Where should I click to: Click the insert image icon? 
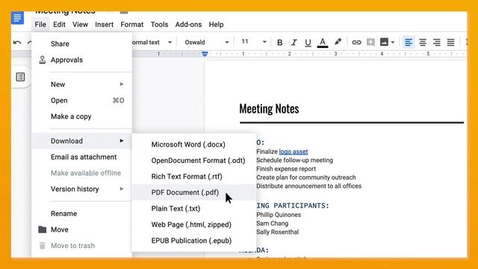point(384,42)
